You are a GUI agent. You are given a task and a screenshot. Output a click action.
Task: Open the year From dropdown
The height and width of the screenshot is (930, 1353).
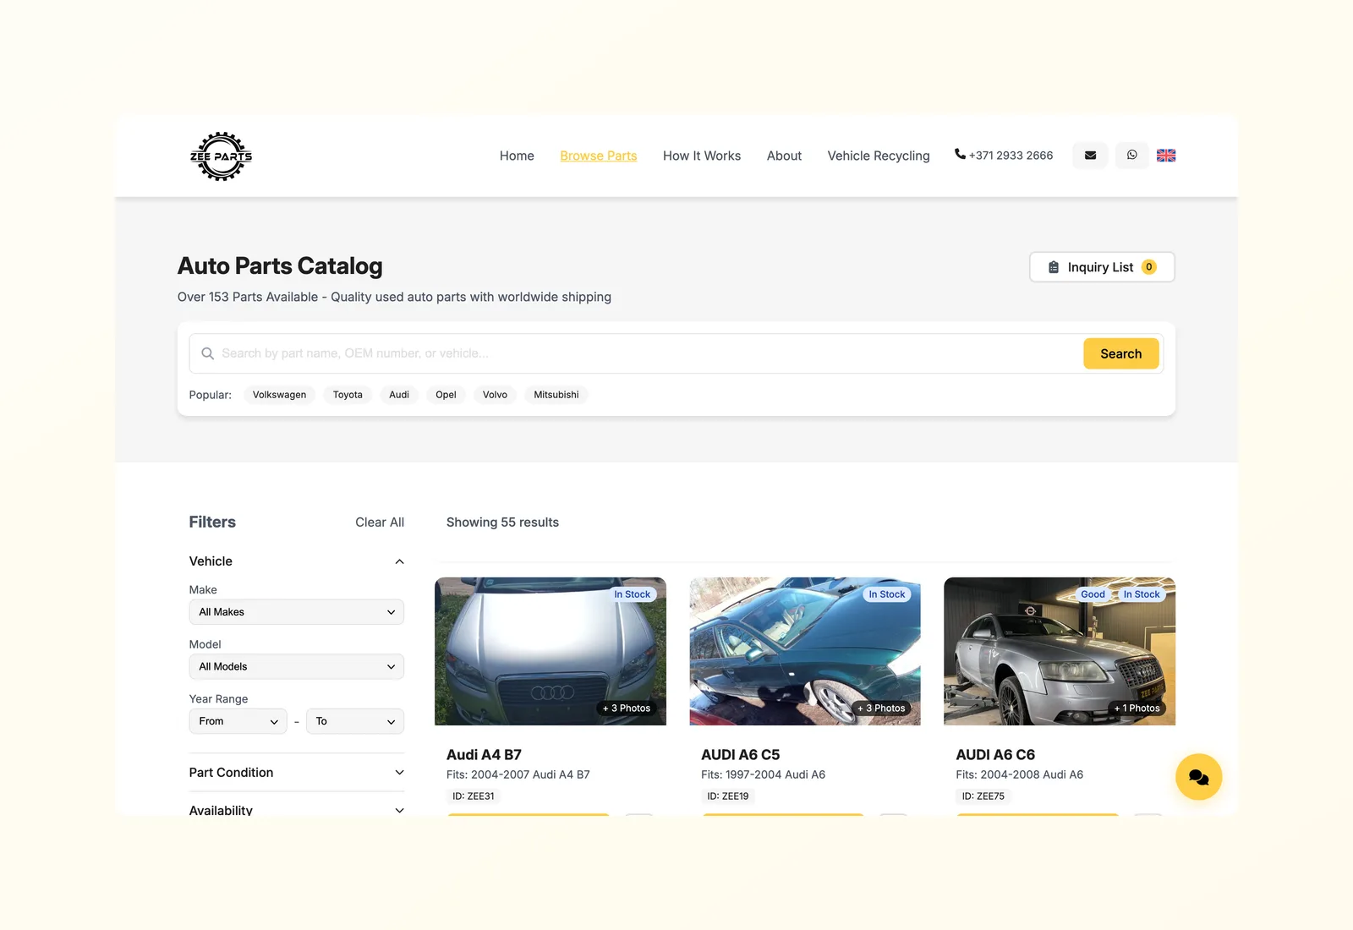tap(238, 721)
